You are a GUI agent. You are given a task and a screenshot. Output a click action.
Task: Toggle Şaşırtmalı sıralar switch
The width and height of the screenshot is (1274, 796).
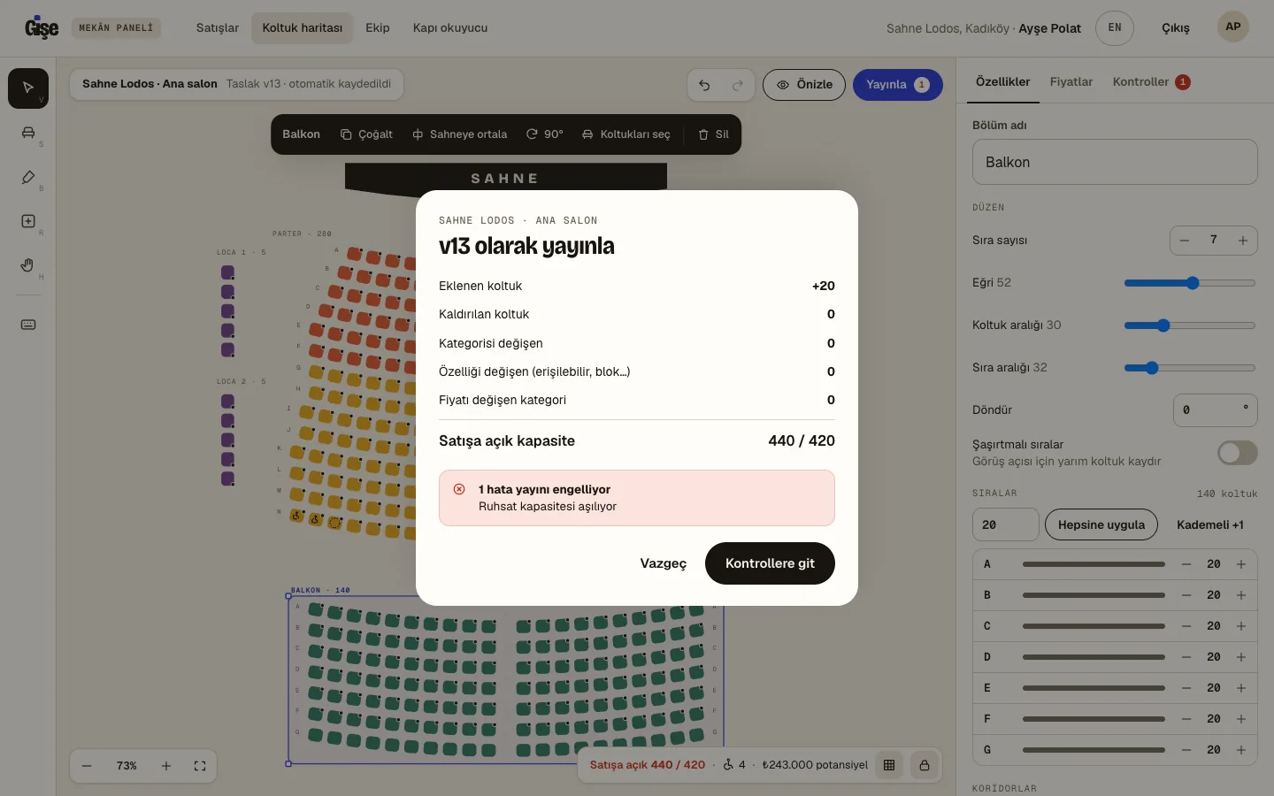pyautogui.click(x=1237, y=453)
